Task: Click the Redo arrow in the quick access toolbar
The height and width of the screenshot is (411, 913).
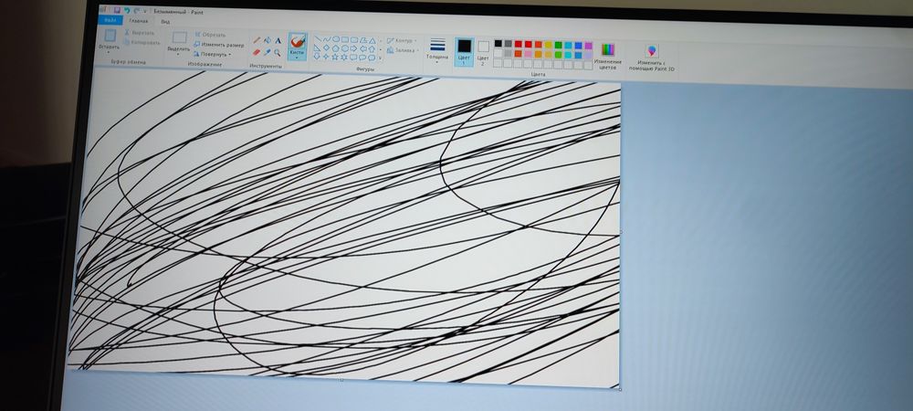Action: [137, 10]
